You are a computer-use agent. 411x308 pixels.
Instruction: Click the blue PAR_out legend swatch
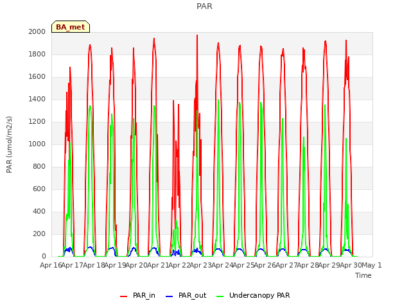click(x=169, y=296)
